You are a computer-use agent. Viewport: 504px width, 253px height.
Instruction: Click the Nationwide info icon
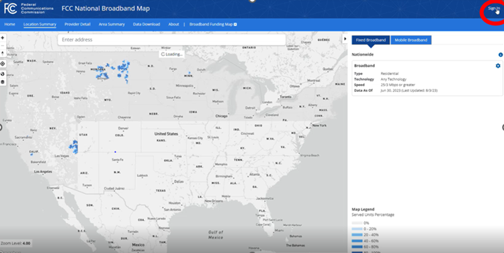click(x=500, y=55)
